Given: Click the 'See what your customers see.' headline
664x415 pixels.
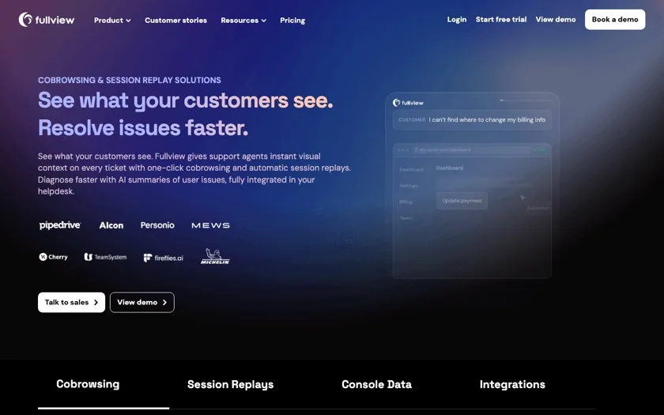Looking at the screenshot, I should tap(186, 100).
